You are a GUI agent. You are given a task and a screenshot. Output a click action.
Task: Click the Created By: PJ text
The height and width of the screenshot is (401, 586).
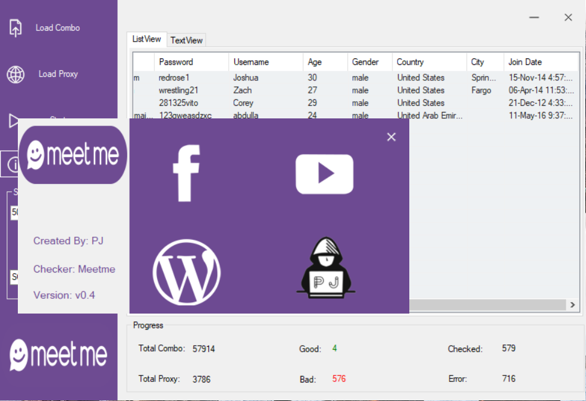click(x=68, y=241)
